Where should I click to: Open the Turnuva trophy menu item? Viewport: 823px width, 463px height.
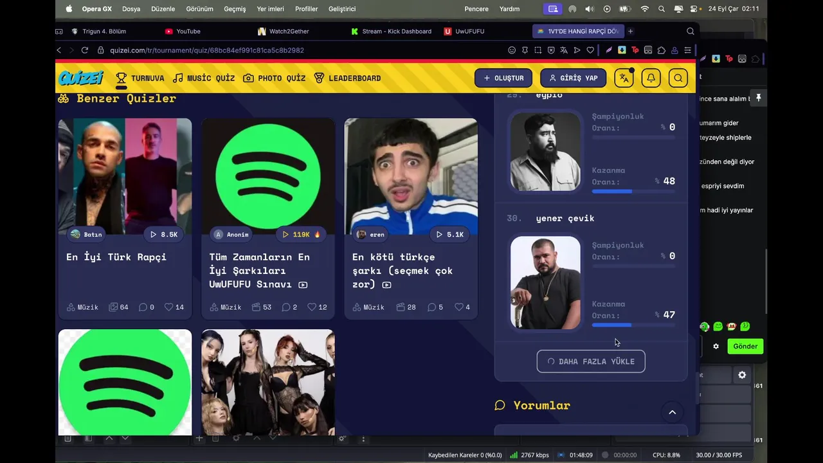tap(140, 78)
